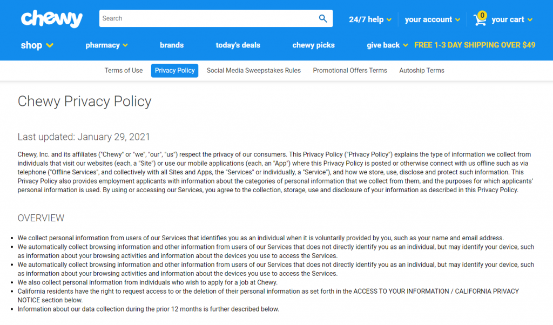
Task: Click the free 1-3 day shipping banner
Action: coord(475,45)
